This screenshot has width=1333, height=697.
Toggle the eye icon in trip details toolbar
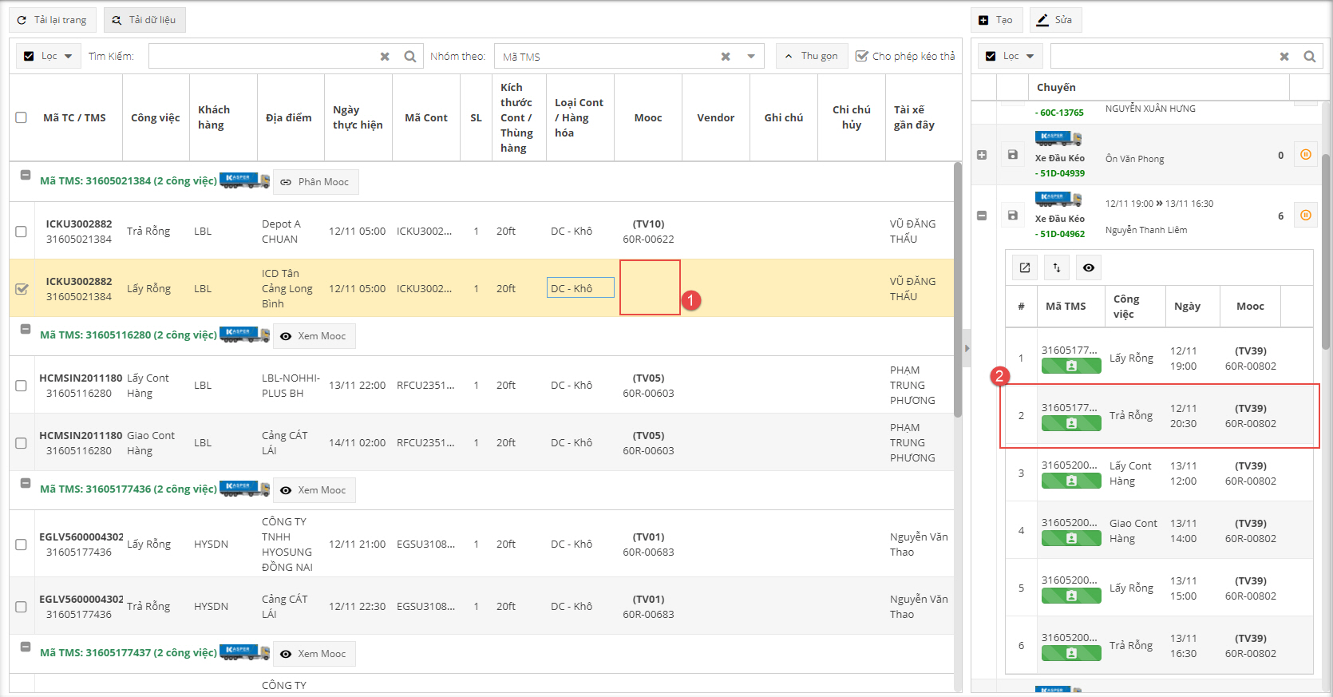1089,267
